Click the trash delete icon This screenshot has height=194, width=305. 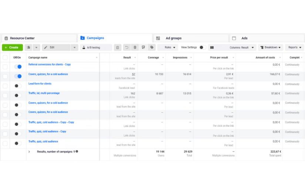(x=135, y=47)
